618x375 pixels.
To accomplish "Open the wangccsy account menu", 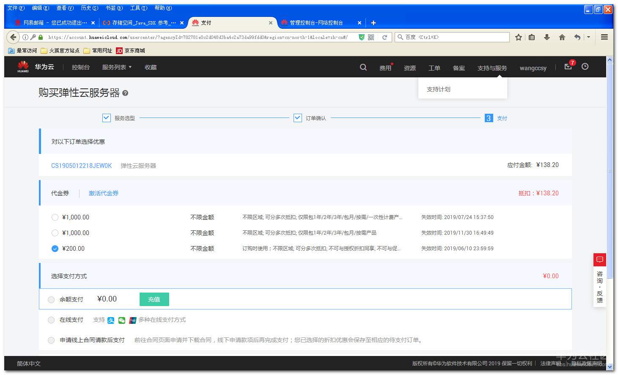I will 533,68.
